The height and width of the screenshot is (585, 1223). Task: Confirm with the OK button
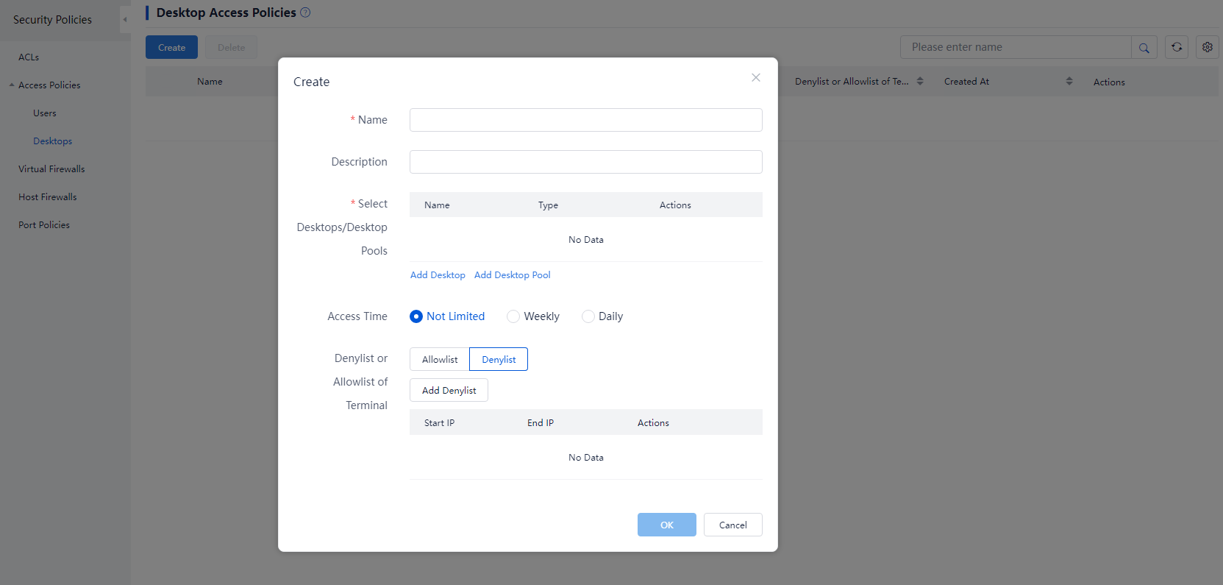coord(667,525)
